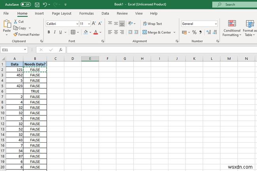Viewport: 257px width, 171px height.
Task: Click Align Right icon
Action: 122,32
